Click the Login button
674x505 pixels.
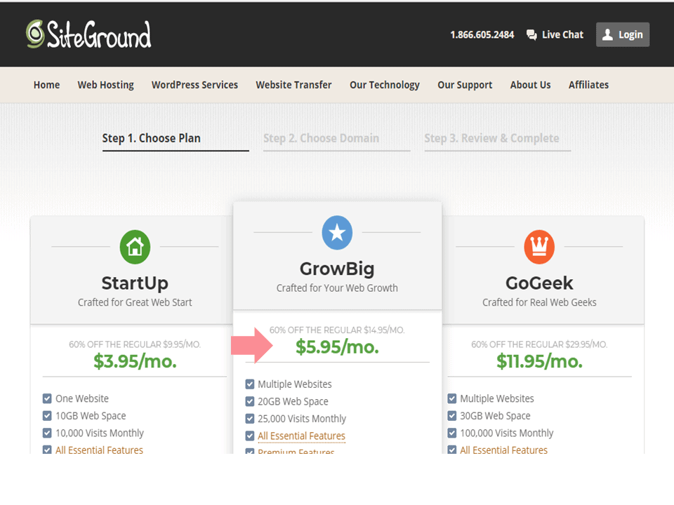click(623, 34)
